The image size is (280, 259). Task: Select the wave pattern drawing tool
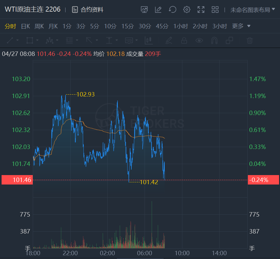tap(49, 41)
